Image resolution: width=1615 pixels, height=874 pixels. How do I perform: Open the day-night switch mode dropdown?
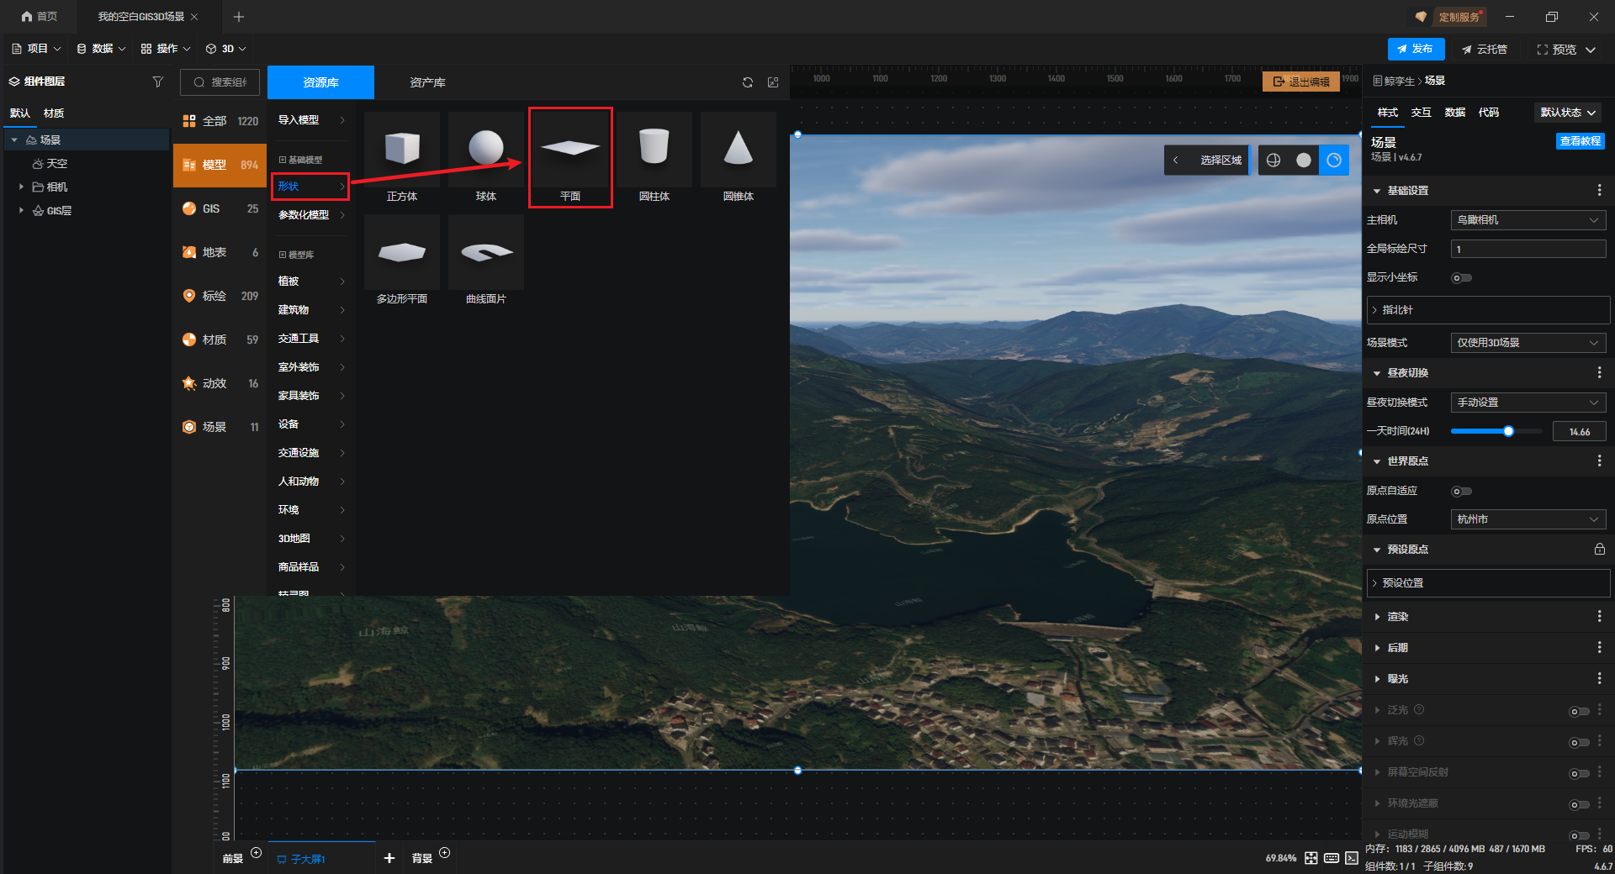tap(1528, 403)
